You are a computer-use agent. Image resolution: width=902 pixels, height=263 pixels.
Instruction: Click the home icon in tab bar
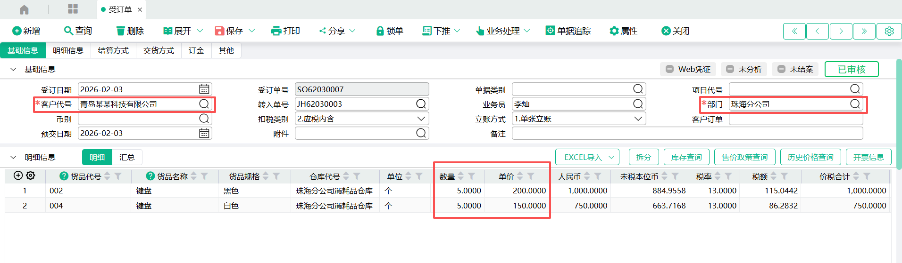tap(24, 9)
